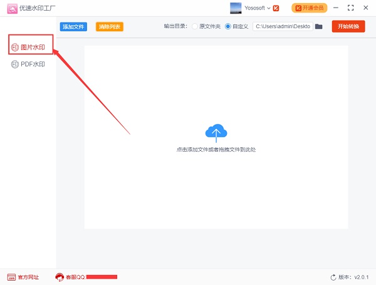The image size is (376, 285).
Task: Click the Yososoft user avatar picture
Action: pyautogui.click(x=236, y=8)
